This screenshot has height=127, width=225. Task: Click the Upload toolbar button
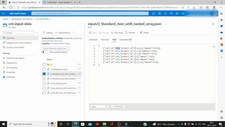click(x=48, y=33)
